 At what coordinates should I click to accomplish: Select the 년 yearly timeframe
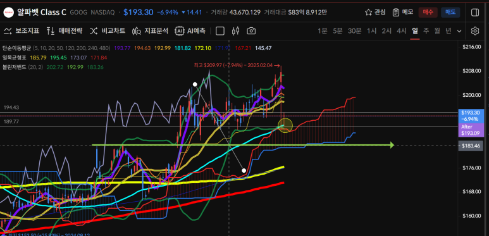pyautogui.click(x=449, y=31)
